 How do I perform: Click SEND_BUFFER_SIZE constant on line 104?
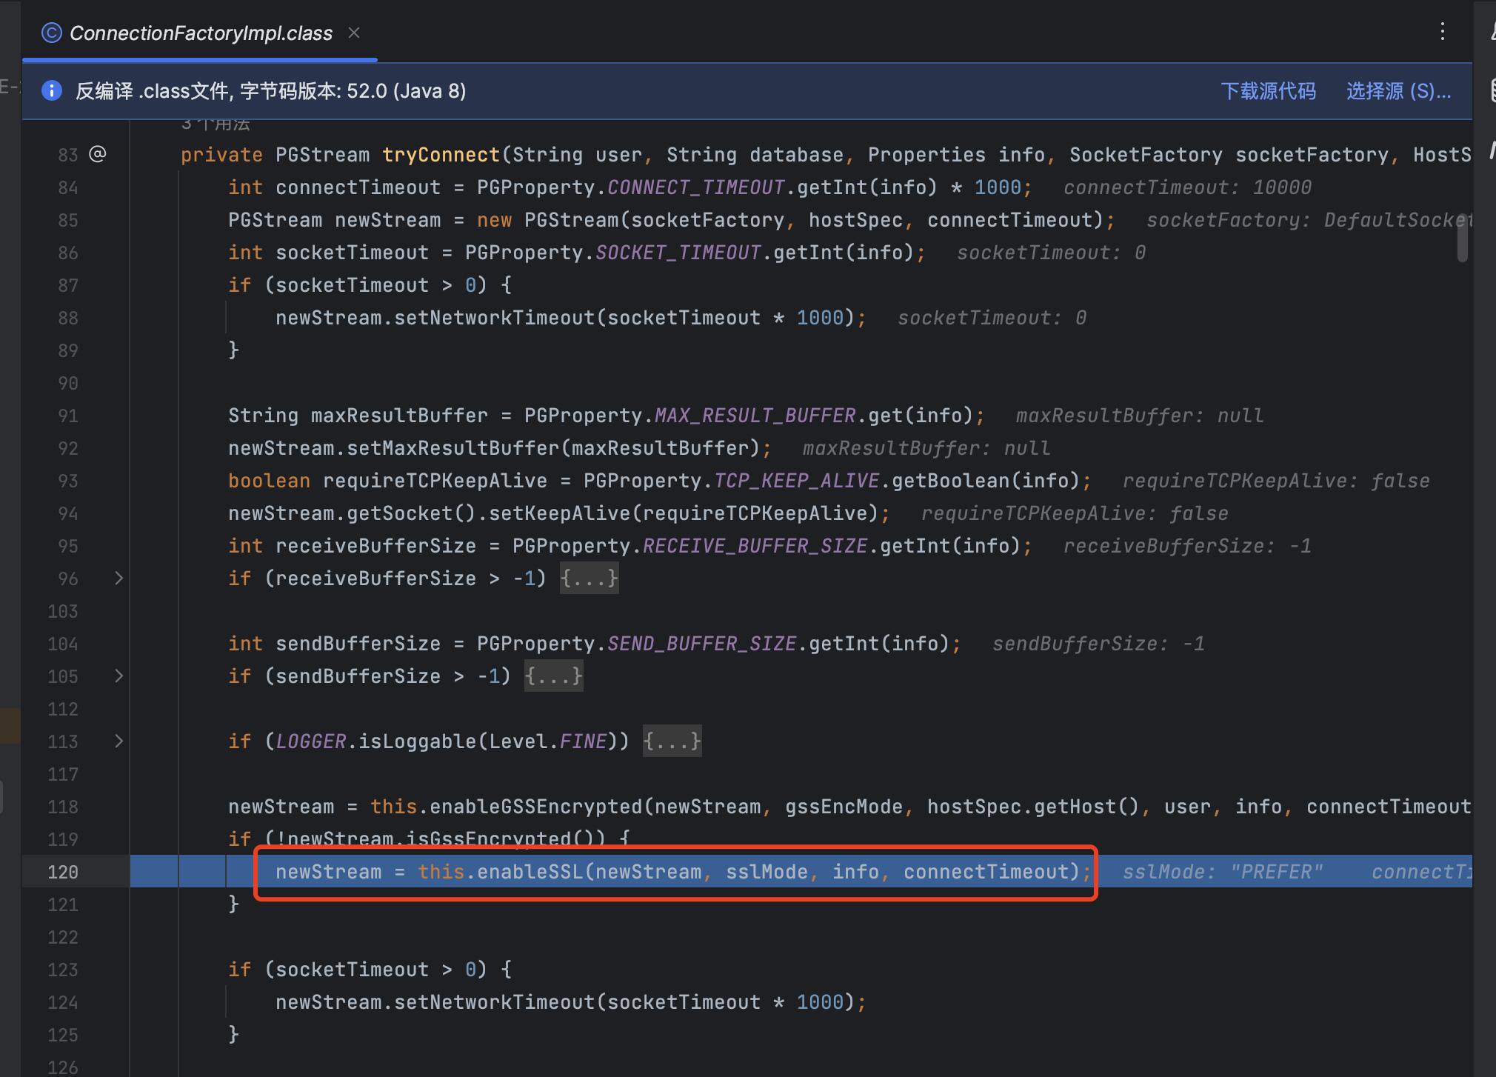(701, 644)
